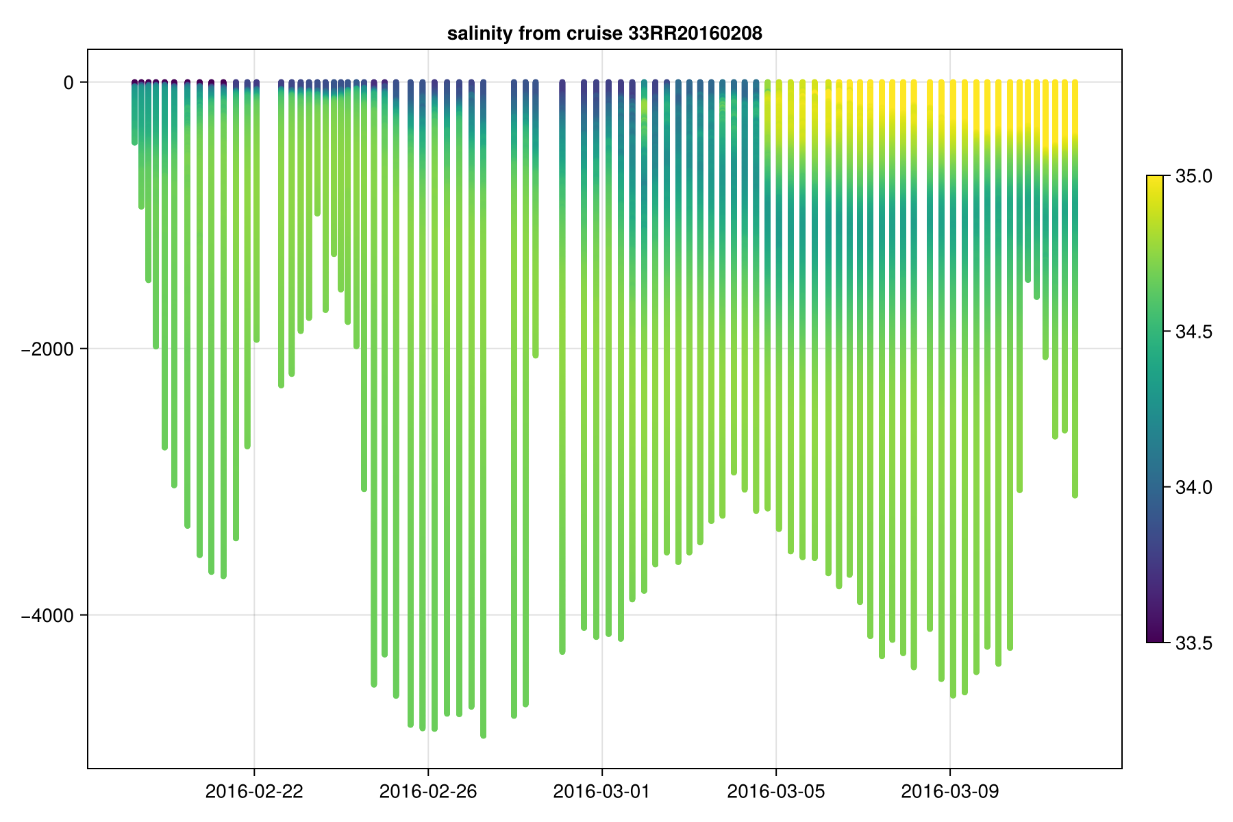Click the colorbar label 34.5
This screenshot has height=822, width=1233.
[x=1194, y=332]
